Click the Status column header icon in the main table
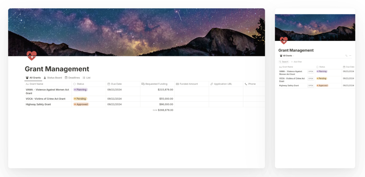The width and height of the screenshot is (365, 177). coord(74,84)
